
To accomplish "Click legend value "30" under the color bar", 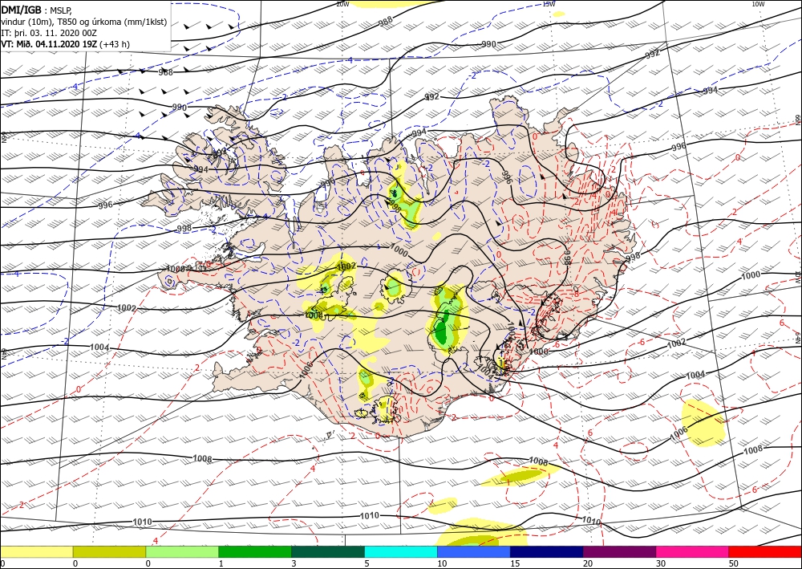I will click(661, 563).
